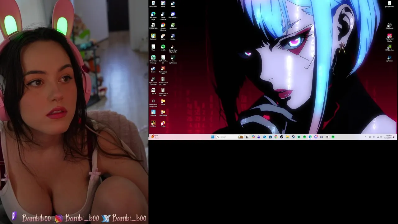The height and width of the screenshot is (224, 398).
Task: Open the Discord desktop shortcut
Action: coord(173,15)
